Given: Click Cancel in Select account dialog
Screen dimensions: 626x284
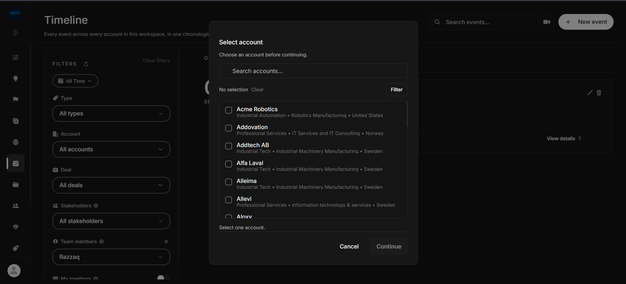Looking at the screenshot, I should pos(349,247).
